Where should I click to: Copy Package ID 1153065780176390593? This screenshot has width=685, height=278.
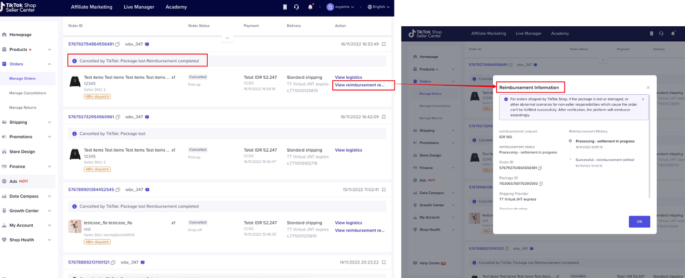click(542, 184)
